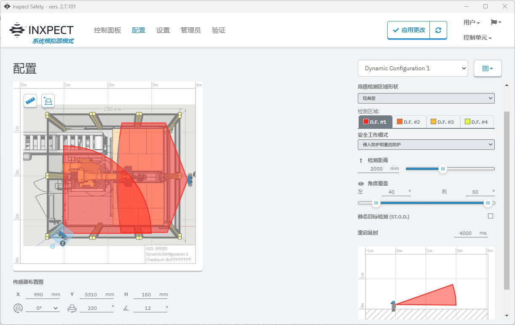The image size is (515, 325).
Task: Open the 经典型 detection shape dropdown
Action: coord(426,98)
